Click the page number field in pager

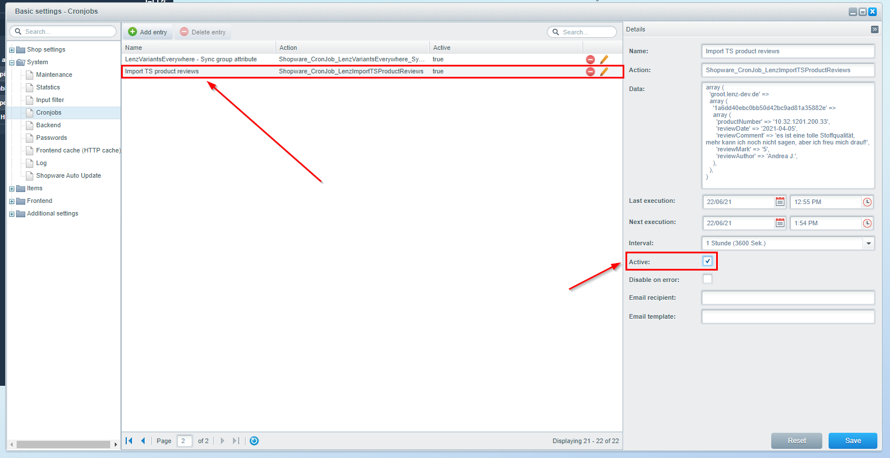(x=185, y=441)
